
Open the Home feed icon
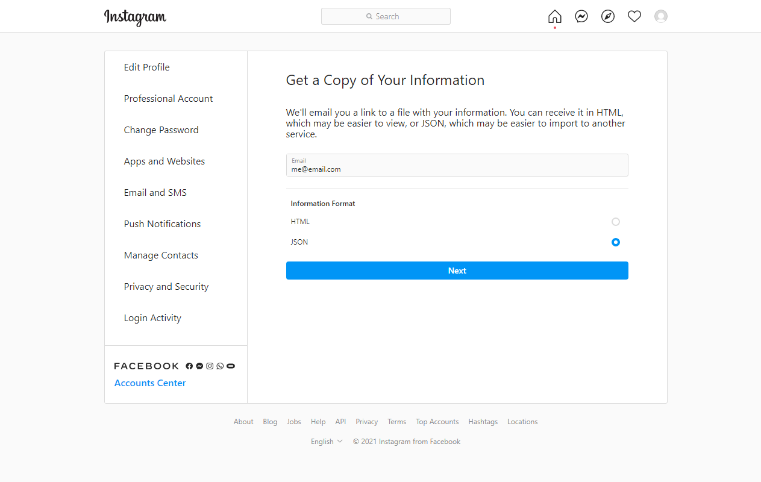coord(555,16)
